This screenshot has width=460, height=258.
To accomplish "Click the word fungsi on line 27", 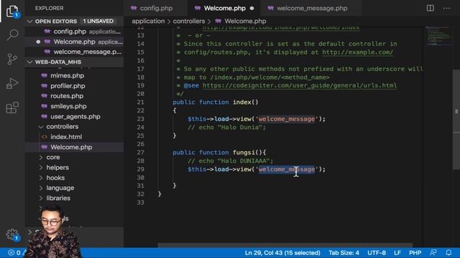I will point(244,153).
